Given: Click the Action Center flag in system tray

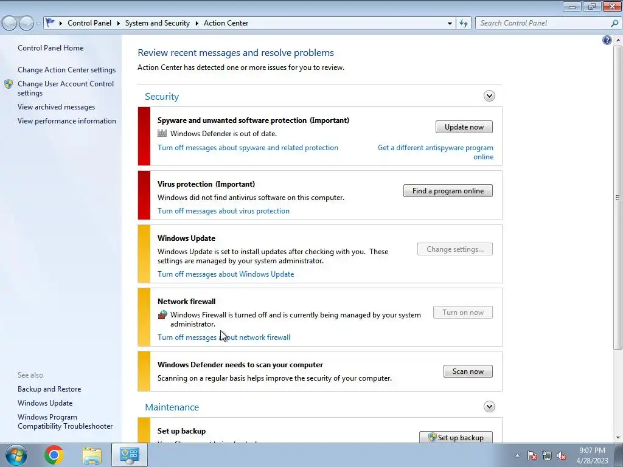Looking at the screenshot, I should [x=532, y=455].
